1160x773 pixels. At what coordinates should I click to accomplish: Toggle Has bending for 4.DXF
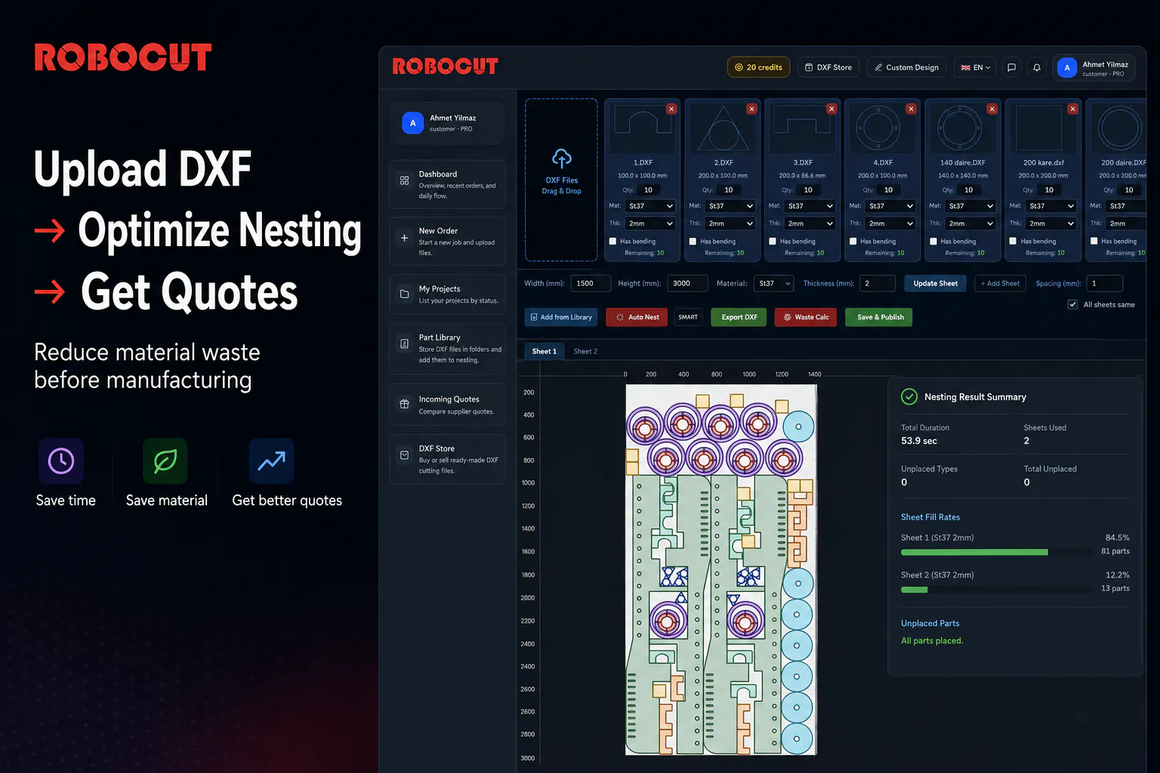[853, 242]
